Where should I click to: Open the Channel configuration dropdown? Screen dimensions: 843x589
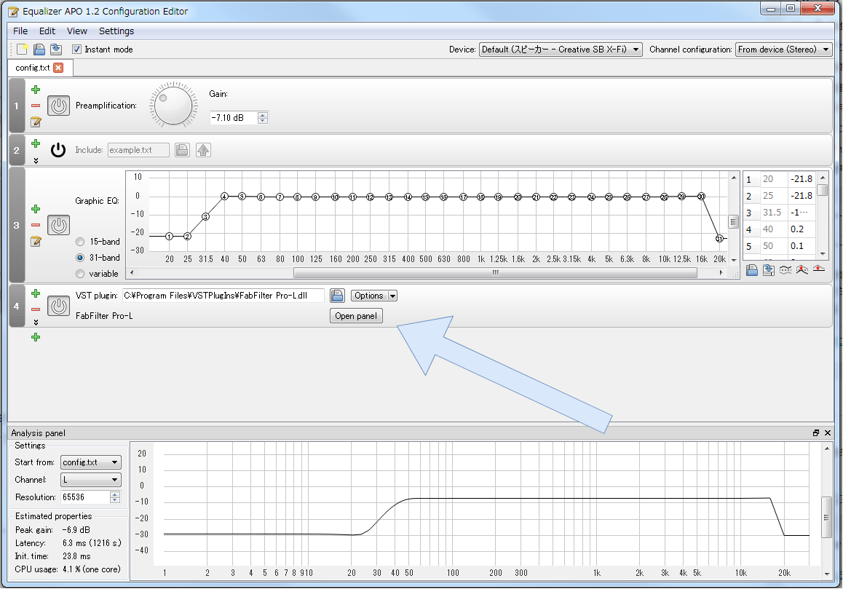[784, 49]
